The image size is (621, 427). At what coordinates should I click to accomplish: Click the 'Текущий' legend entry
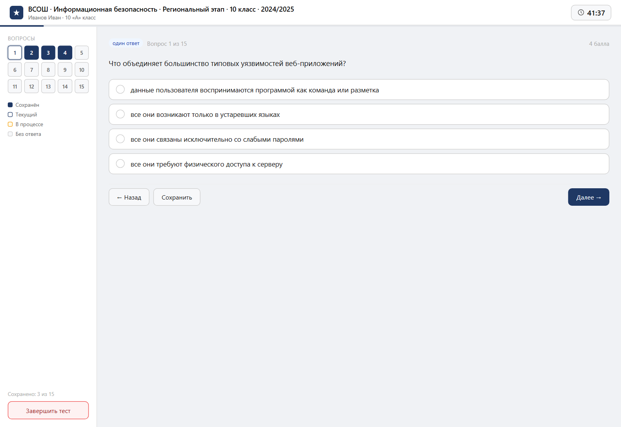pos(23,115)
